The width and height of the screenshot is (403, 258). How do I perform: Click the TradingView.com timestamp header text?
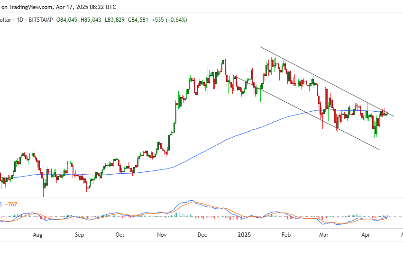coord(58,7)
